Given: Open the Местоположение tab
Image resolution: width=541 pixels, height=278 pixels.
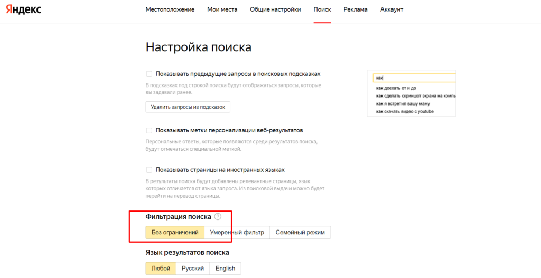Looking at the screenshot, I should click(170, 9).
